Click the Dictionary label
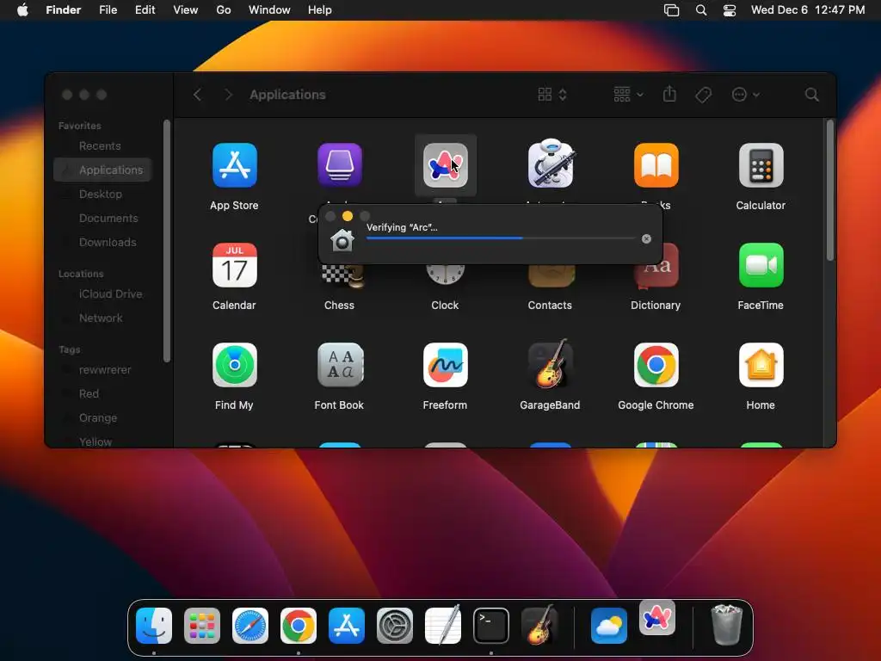The image size is (881, 661). tap(656, 306)
